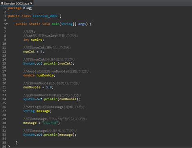Click the 'args' parameter
The height and width of the screenshot is (148, 192).
(82, 24)
